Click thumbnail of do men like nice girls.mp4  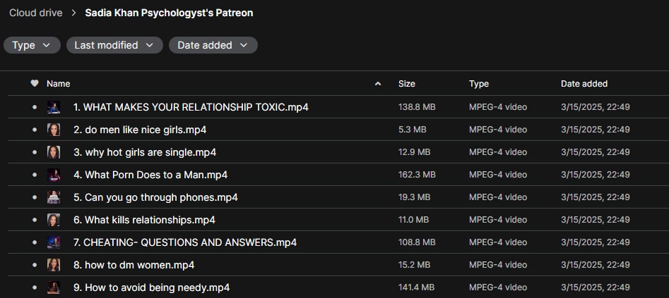point(53,130)
